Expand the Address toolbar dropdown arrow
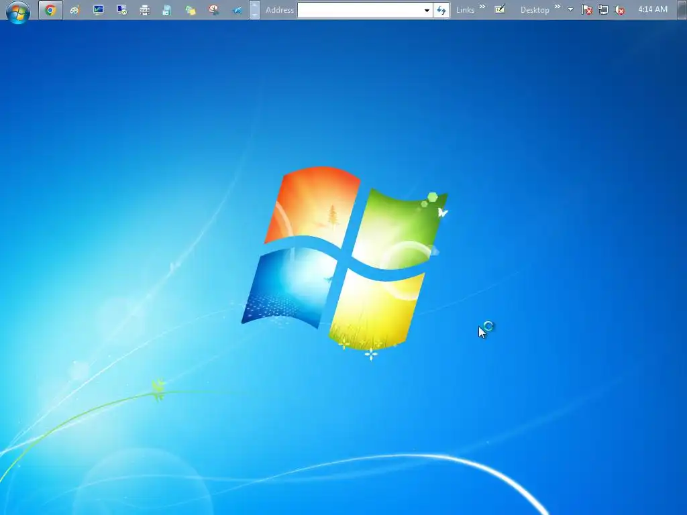Image resolution: width=687 pixels, height=515 pixels. (427, 10)
